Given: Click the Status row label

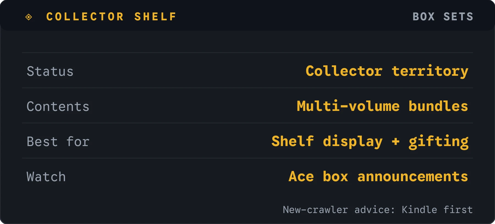Looking at the screenshot, I should 50,71.
